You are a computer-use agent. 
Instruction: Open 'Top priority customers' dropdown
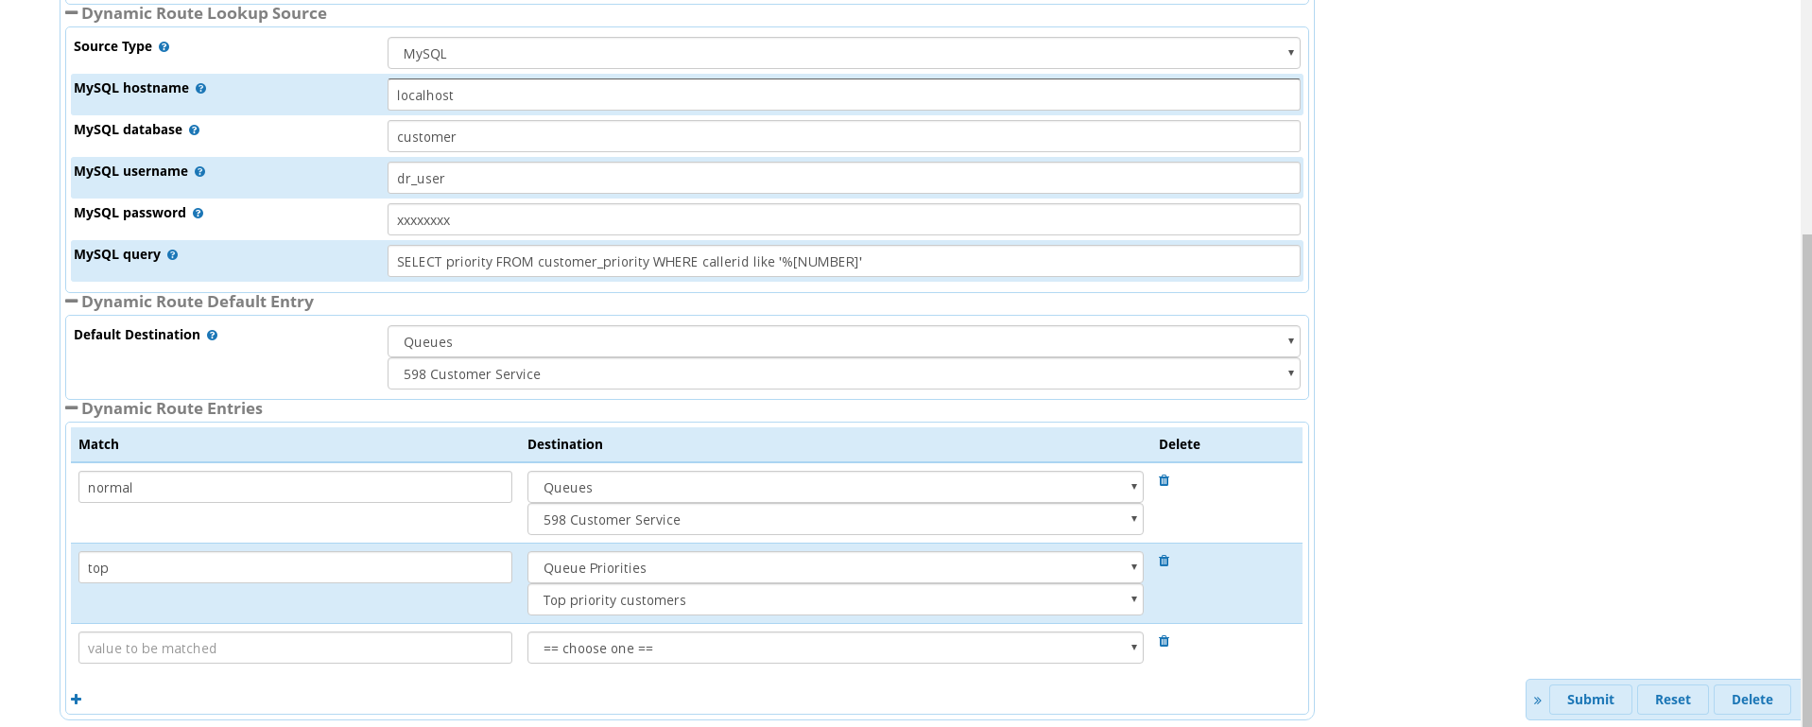[835, 600]
